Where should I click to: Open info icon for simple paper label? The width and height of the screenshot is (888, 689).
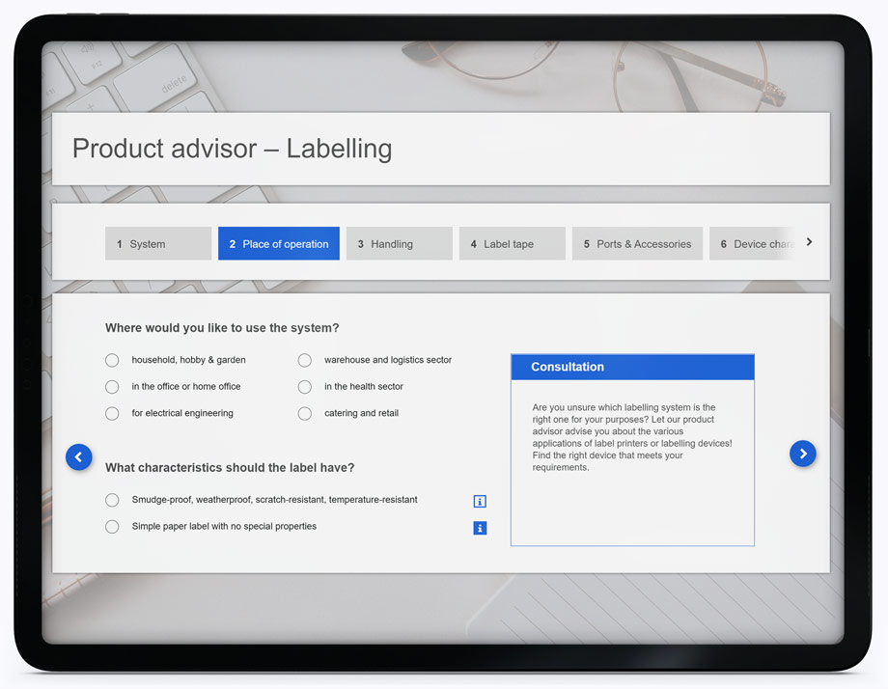click(x=480, y=528)
